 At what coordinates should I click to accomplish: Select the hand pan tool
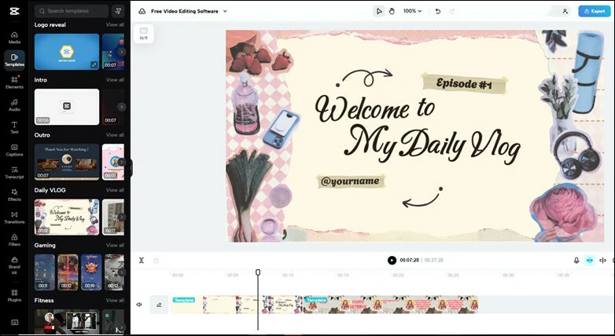pyautogui.click(x=392, y=11)
